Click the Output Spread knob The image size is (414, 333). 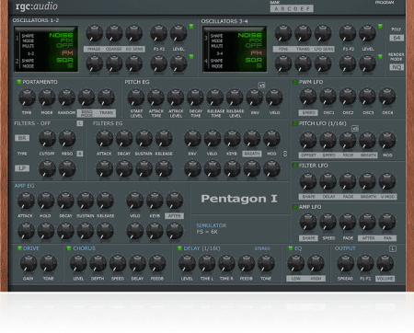point(345,263)
